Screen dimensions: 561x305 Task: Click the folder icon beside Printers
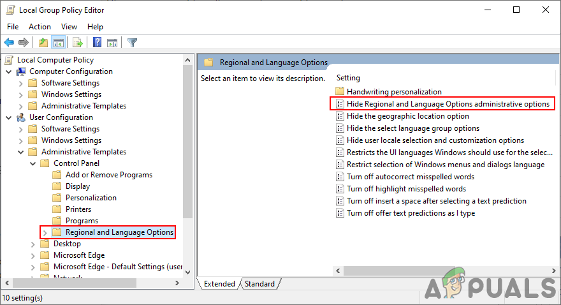pyautogui.click(x=57, y=209)
